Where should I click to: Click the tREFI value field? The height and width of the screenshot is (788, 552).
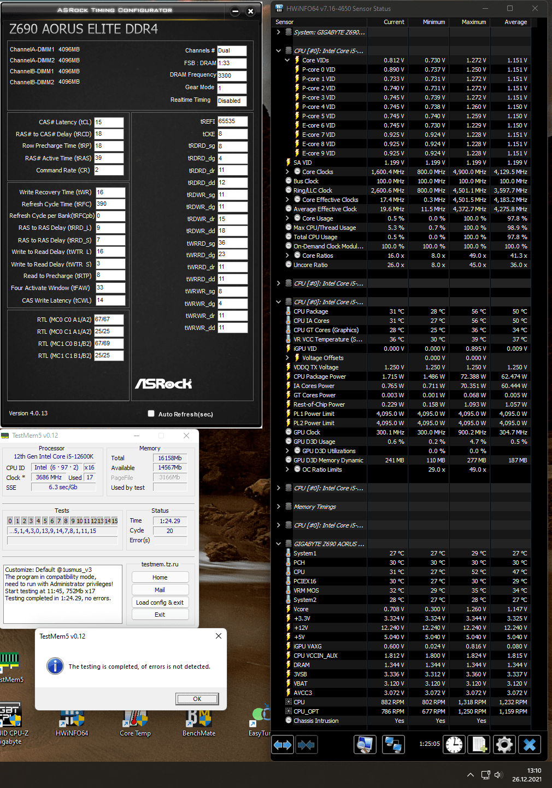[233, 121]
